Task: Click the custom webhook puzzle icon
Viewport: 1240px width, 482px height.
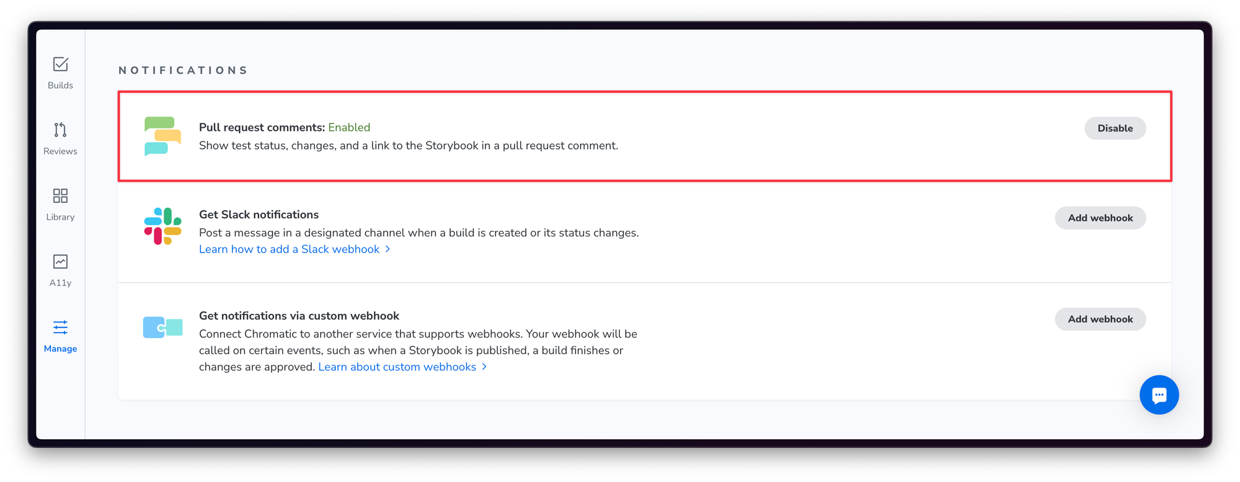Action: pyautogui.click(x=162, y=327)
